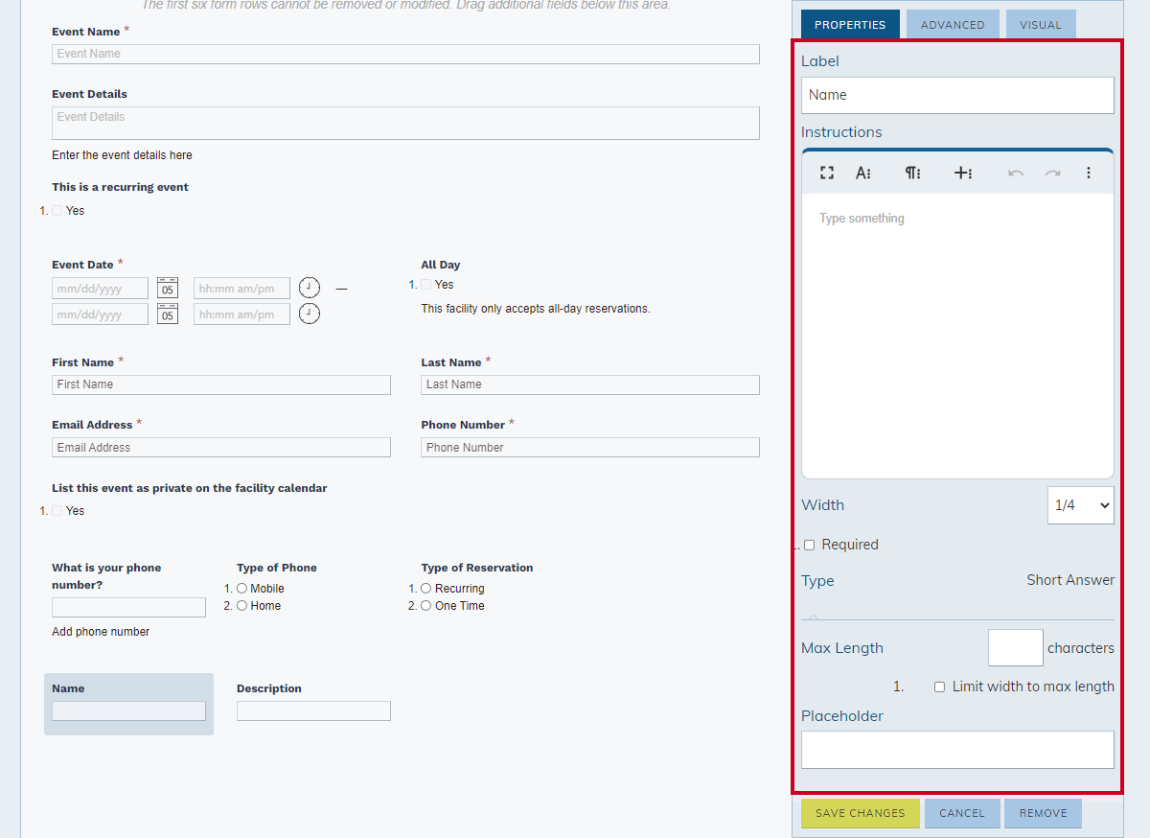The width and height of the screenshot is (1150, 838).
Task: Open the insert more options icon
Action: pos(963,173)
